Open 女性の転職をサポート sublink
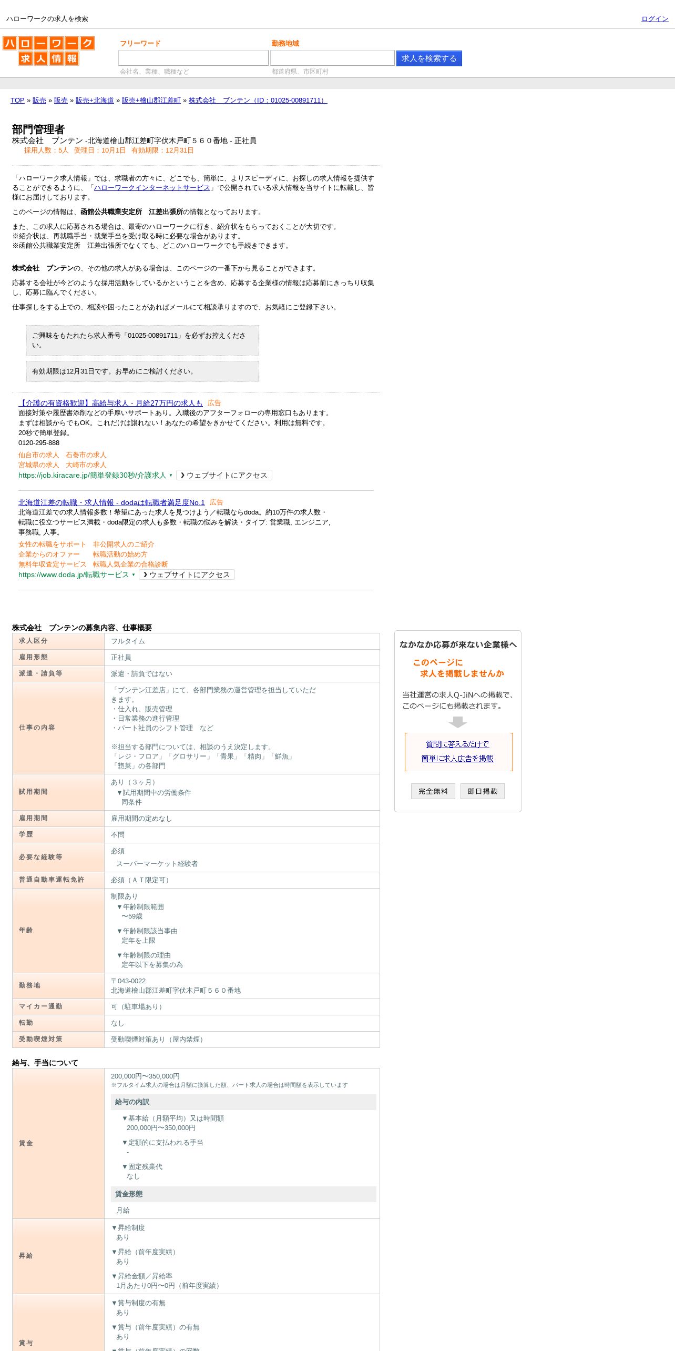Viewport: 675px width, 1351px height. (x=52, y=545)
